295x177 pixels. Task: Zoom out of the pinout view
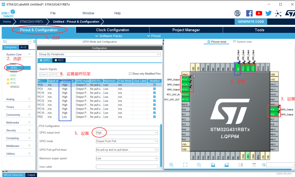click(x=199, y=165)
